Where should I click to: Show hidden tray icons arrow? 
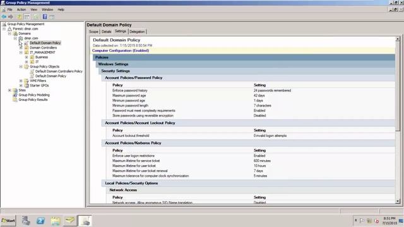coord(356,220)
